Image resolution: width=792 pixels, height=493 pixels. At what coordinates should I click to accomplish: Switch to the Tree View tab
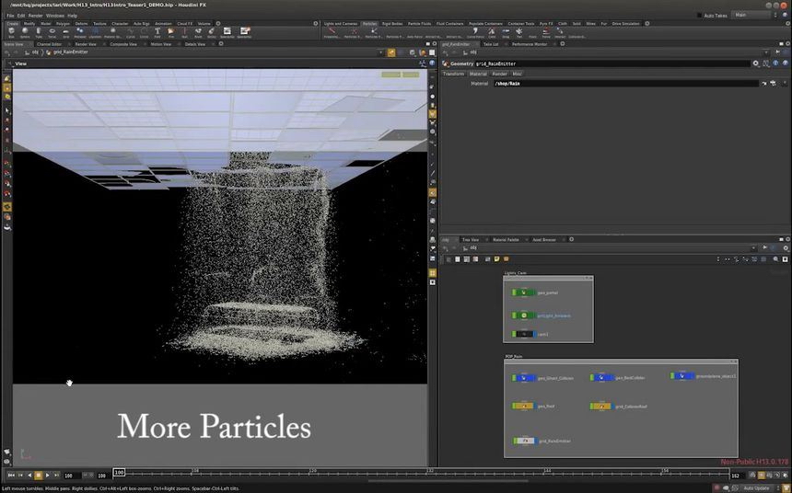pyautogui.click(x=471, y=239)
